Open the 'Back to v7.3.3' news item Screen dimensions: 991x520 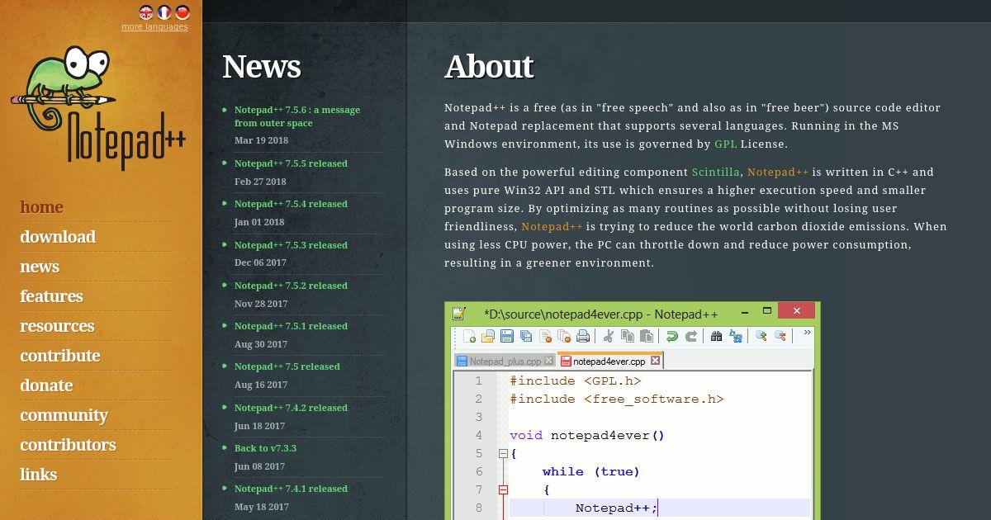(265, 448)
